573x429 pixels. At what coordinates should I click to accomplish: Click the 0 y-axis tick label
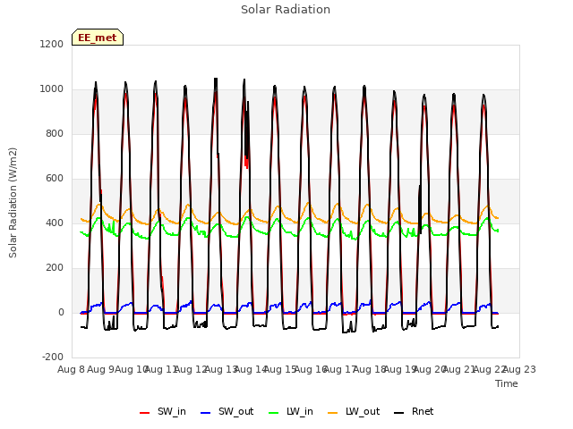61,313
